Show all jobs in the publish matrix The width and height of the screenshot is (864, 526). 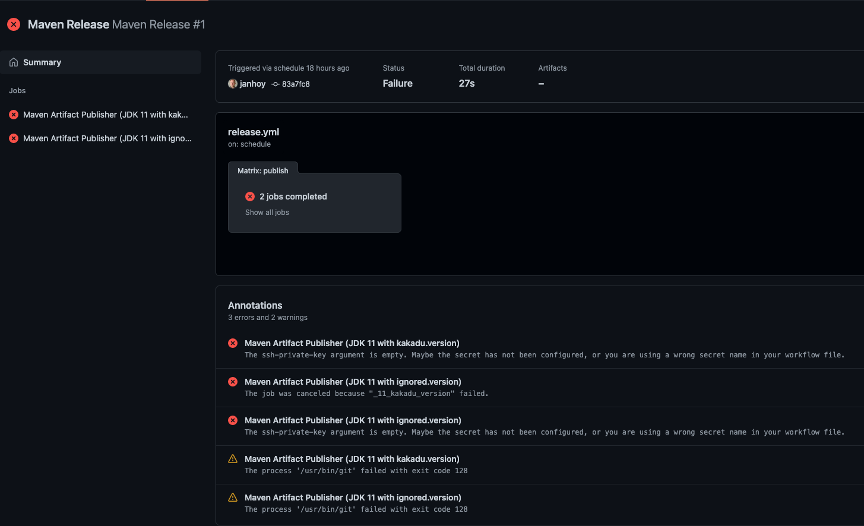point(267,212)
